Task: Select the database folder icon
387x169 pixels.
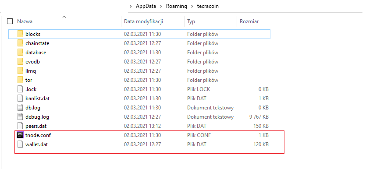Action: (20, 53)
